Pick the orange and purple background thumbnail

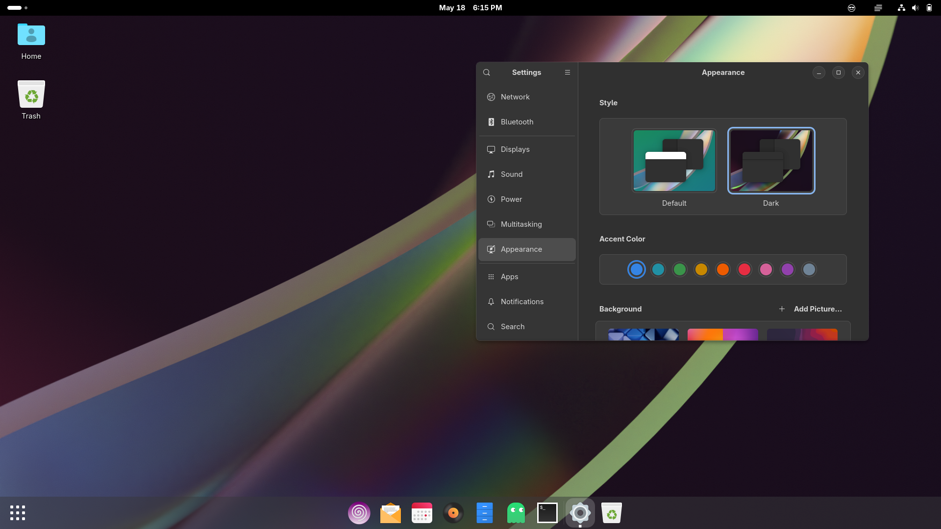(723, 335)
